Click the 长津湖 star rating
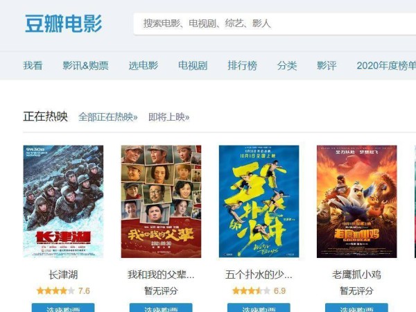Image resolution: width=416 pixels, height=312 pixels. pyautogui.click(x=63, y=291)
